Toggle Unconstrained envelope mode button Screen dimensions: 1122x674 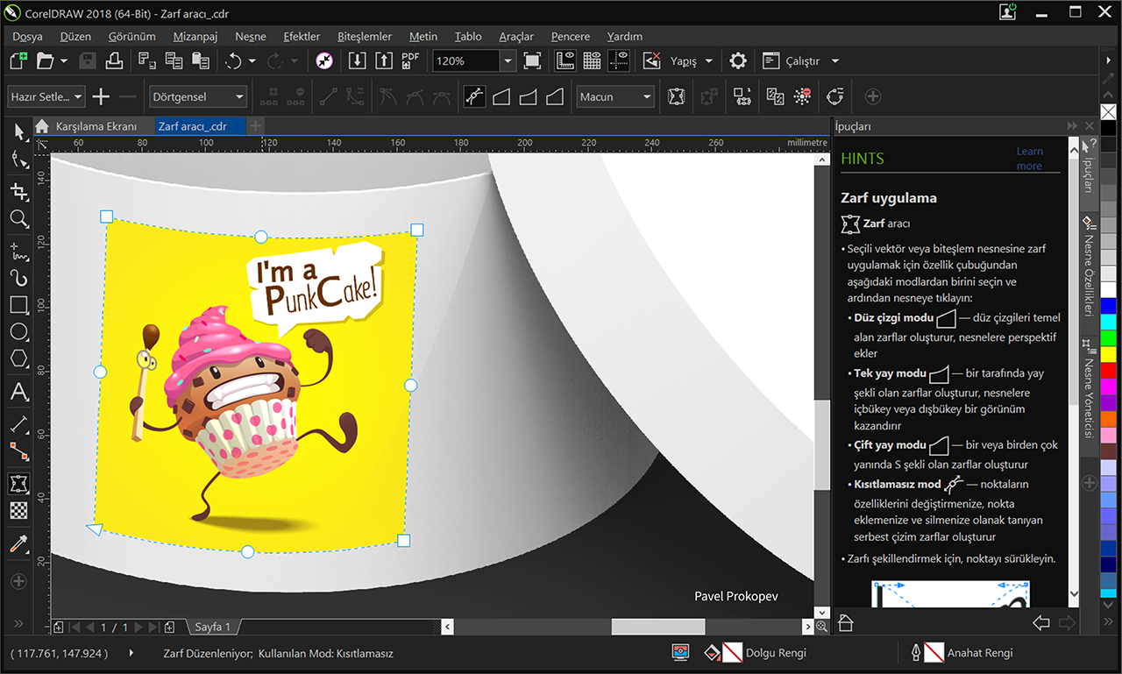click(474, 96)
